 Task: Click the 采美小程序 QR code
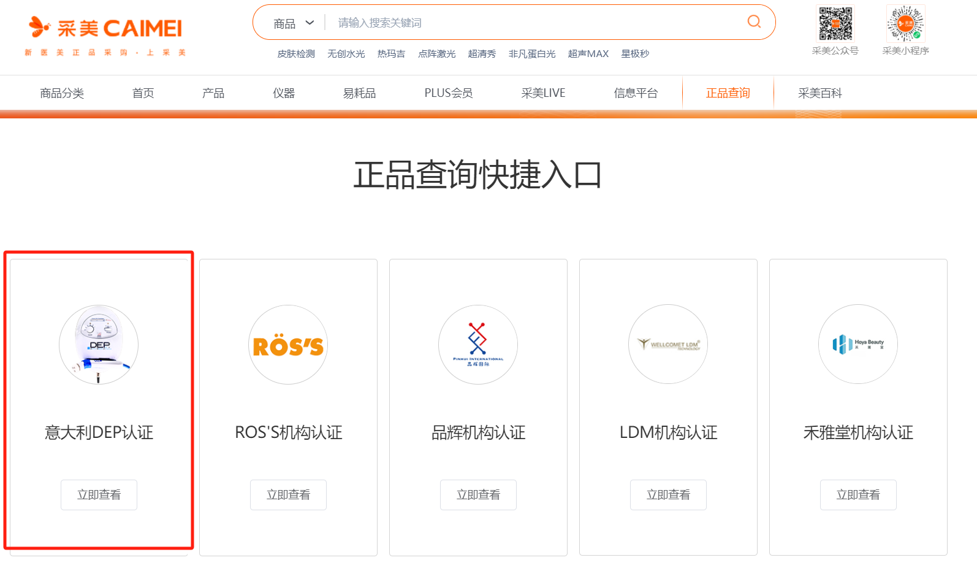[906, 24]
